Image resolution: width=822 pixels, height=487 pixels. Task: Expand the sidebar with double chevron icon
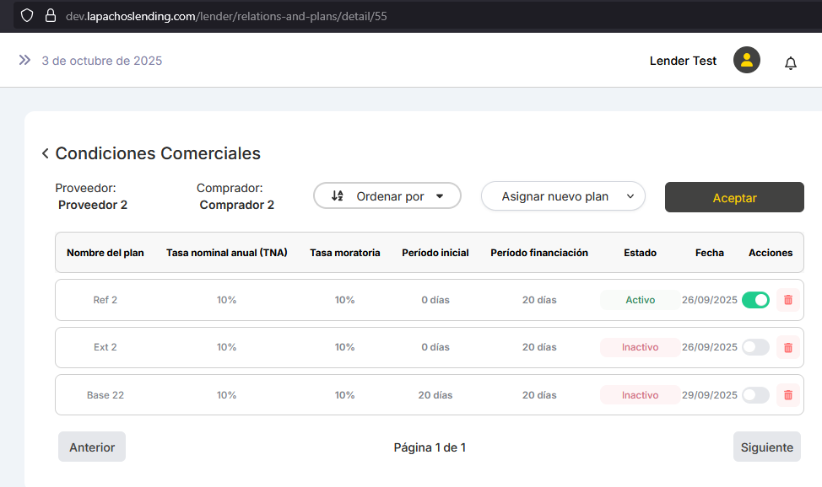24,60
